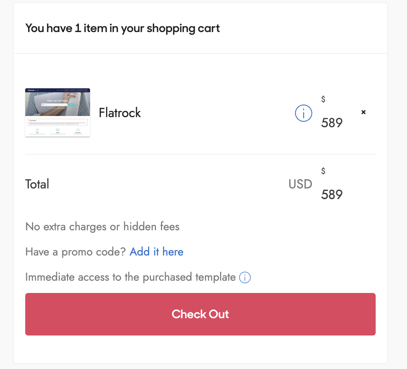Viewport: 407px width, 369px height.
Task: Click the Guides book icon in preview
Action: click(58, 130)
